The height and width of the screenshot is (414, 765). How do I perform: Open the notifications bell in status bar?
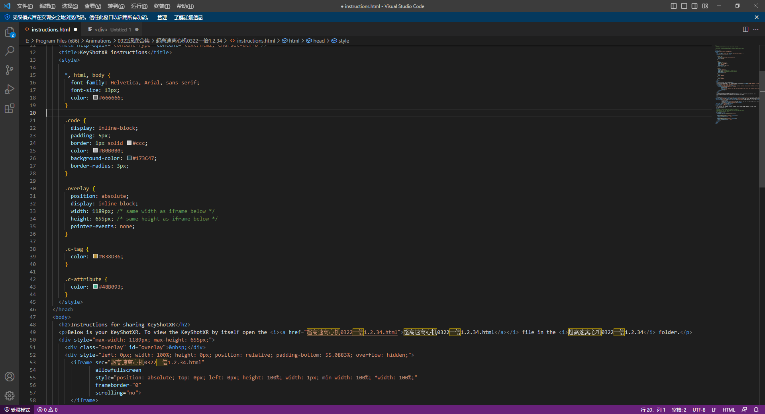[756, 410]
